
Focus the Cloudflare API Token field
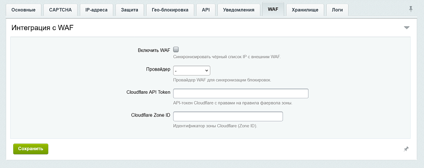pos(241,93)
